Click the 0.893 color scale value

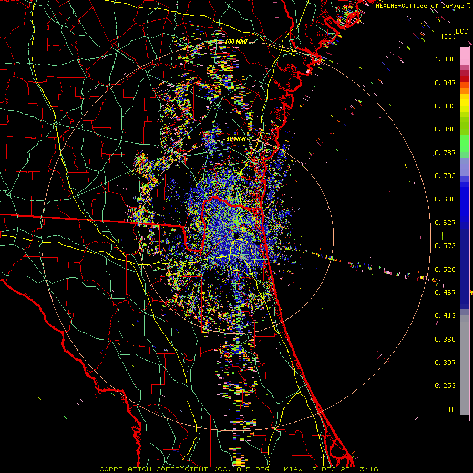(x=445, y=106)
